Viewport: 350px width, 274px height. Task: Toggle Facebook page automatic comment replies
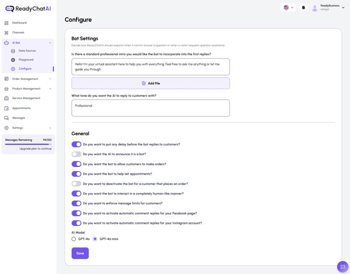pyautogui.click(x=76, y=213)
